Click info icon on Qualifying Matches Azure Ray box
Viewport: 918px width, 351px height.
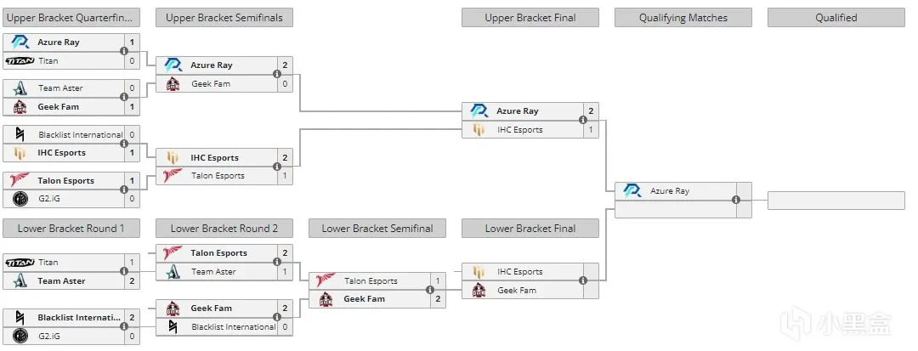(736, 200)
